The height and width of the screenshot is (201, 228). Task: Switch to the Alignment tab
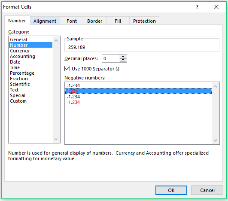45,21
